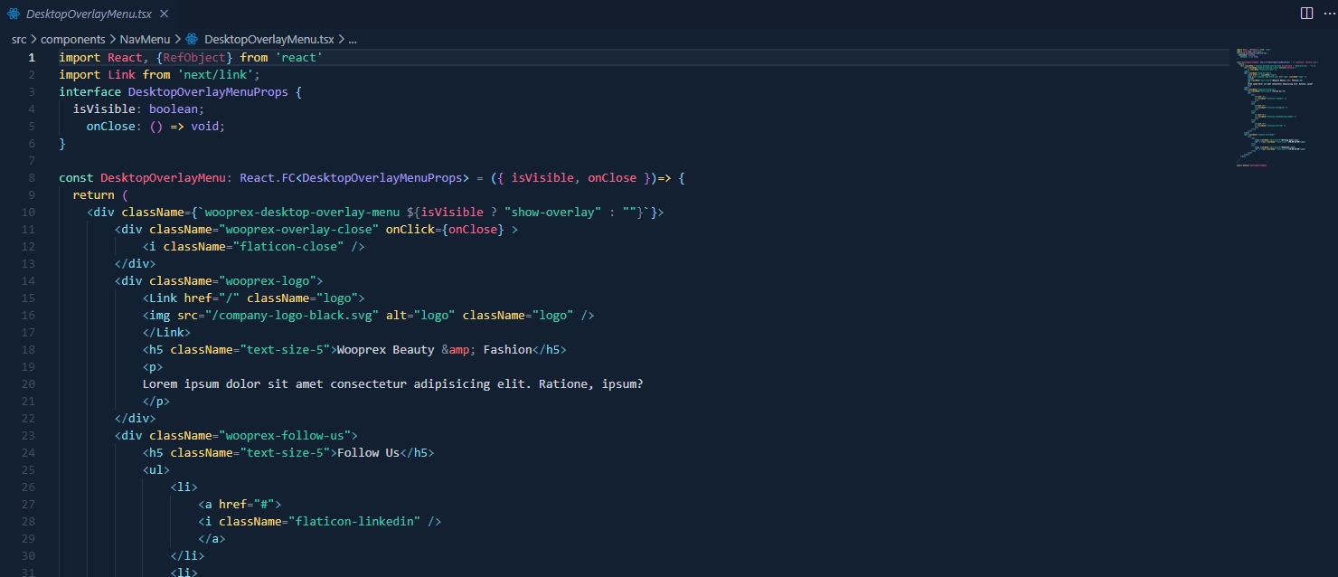The width and height of the screenshot is (1338, 577).
Task: Click the React icon in the editor tab
Action: click(x=14, y=14)
